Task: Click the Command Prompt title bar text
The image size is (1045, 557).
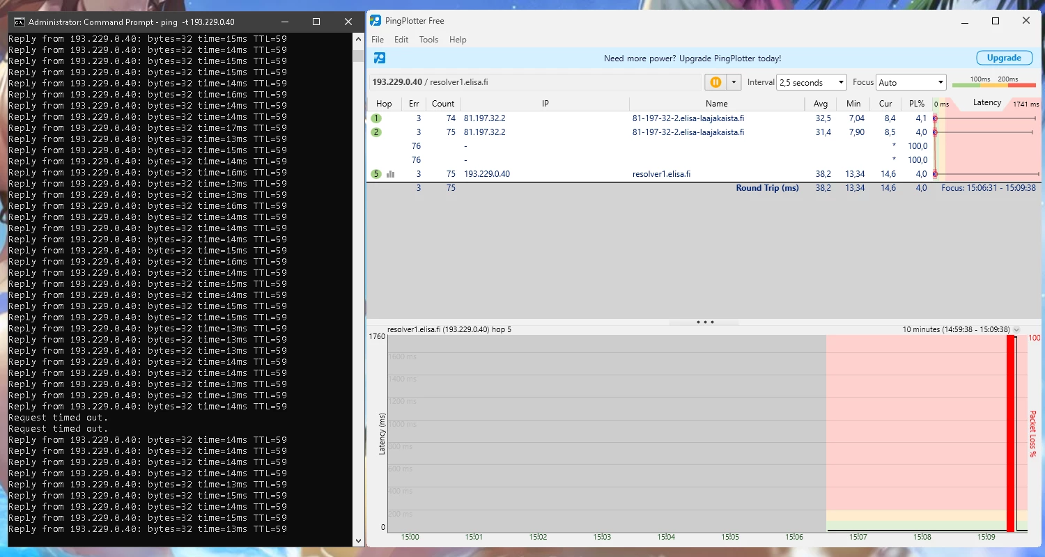Action: [x=132, y=22]
